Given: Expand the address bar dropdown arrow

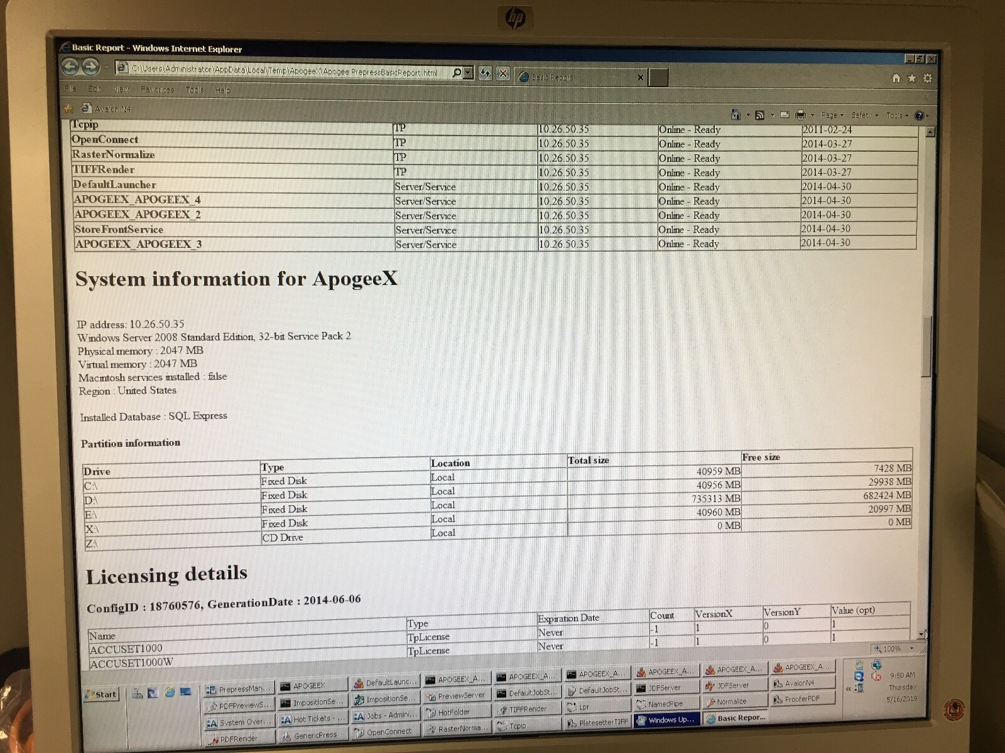Looking at the screenshot, I should (x=468, y=73).
